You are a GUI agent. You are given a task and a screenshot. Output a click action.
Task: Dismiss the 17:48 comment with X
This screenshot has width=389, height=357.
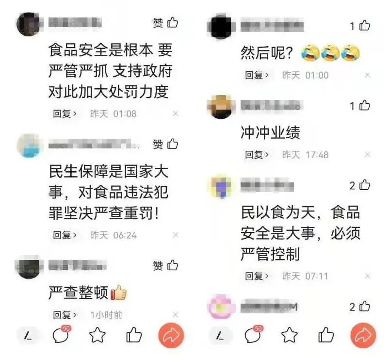[368, 155]
